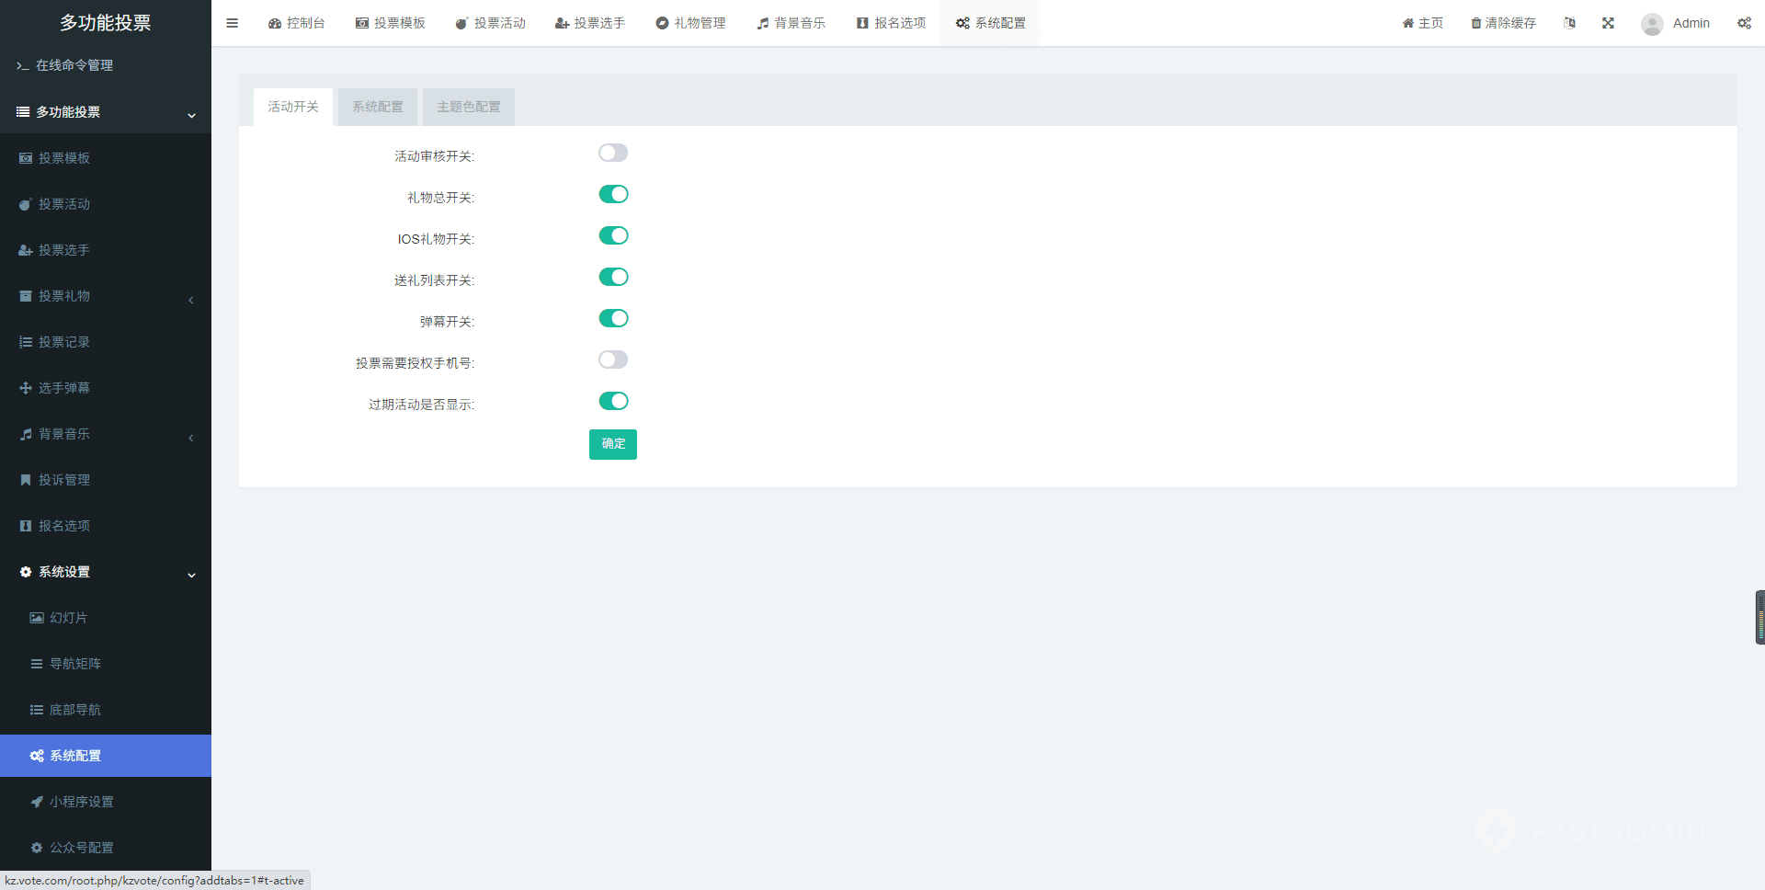Click the fullscreen icon in top bar

pyautogui.click(x=1608, y=23)
